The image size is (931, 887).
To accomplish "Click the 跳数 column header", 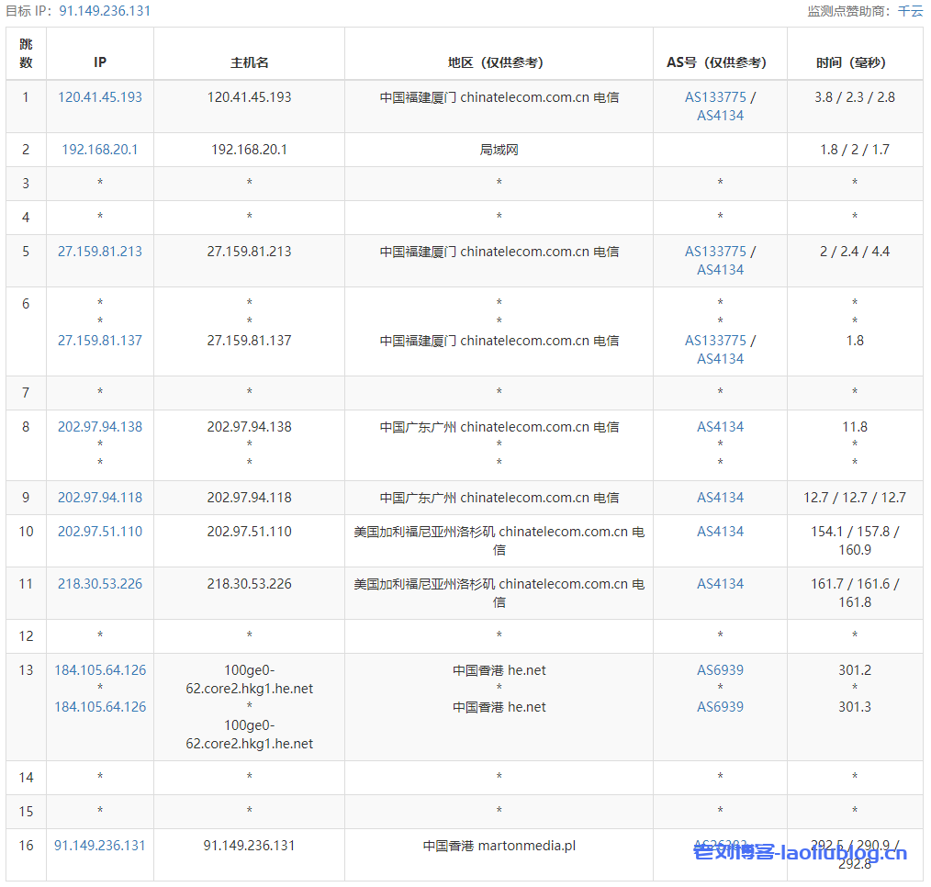I will click(26, 53).
